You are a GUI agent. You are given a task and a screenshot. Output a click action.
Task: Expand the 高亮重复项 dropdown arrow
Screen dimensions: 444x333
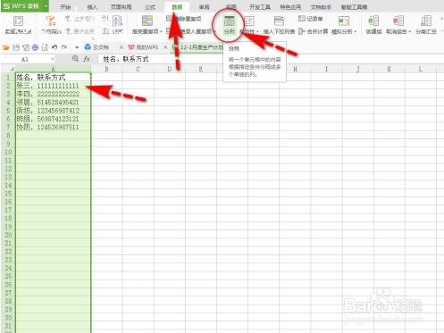point(161,31)
